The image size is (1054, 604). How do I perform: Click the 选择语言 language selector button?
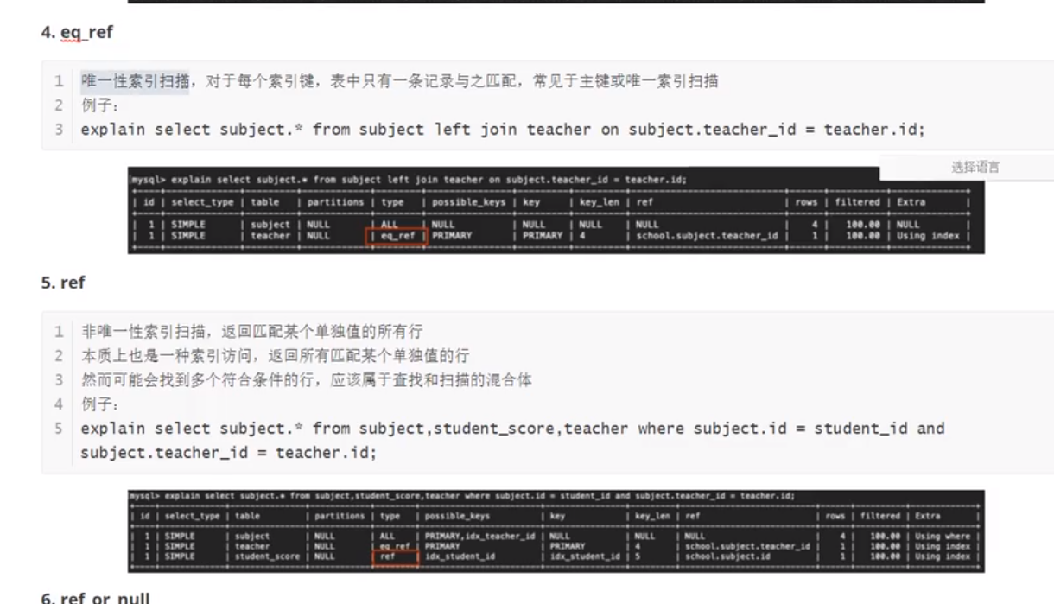click(x=975, y=168)
